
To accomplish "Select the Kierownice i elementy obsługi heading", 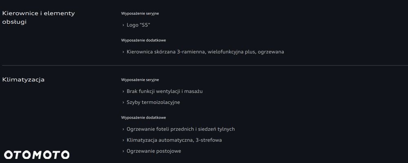I will click(x=38, y=18).
